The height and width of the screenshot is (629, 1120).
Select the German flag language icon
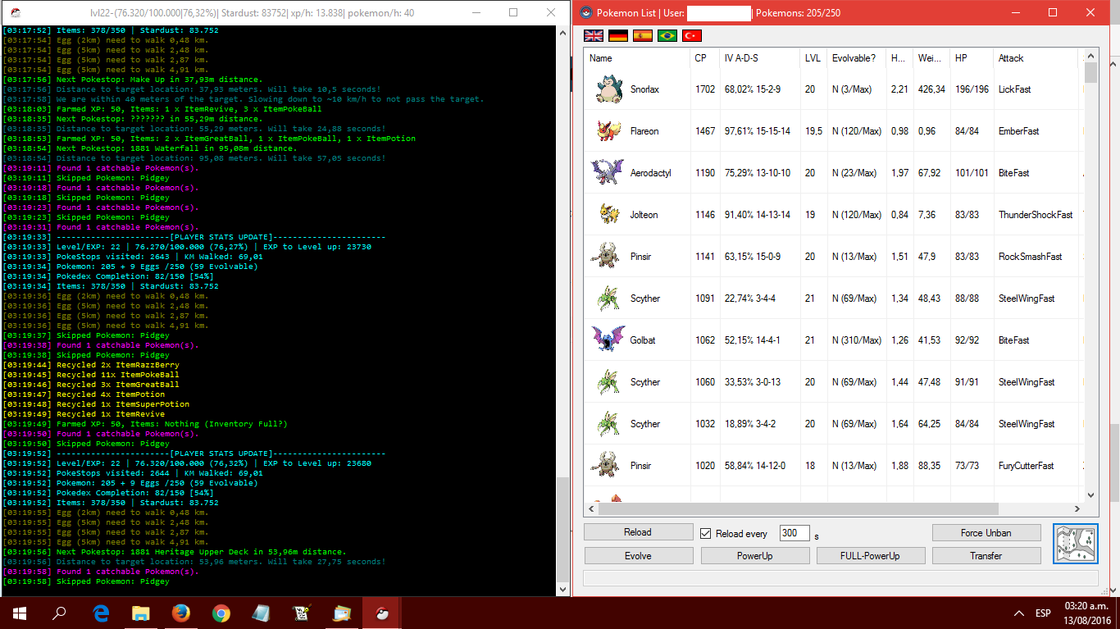[618, 36]
